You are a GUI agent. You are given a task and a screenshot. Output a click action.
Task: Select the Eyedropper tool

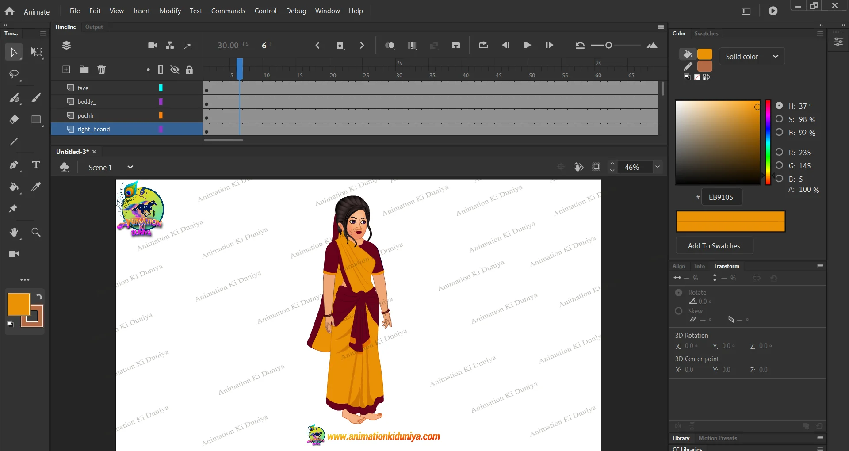coord(36,187)
